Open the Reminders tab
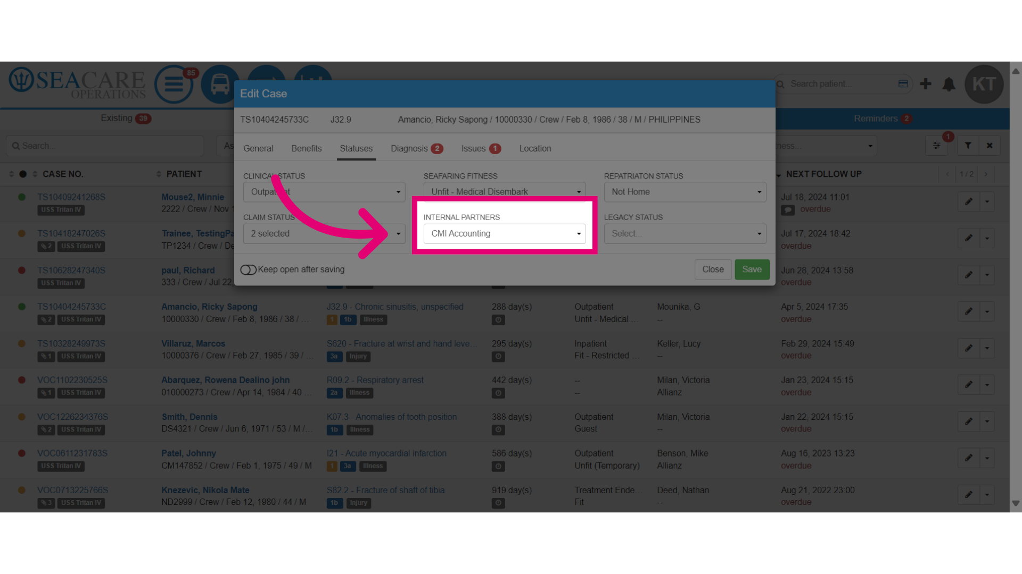 click(x=883, y=119)
